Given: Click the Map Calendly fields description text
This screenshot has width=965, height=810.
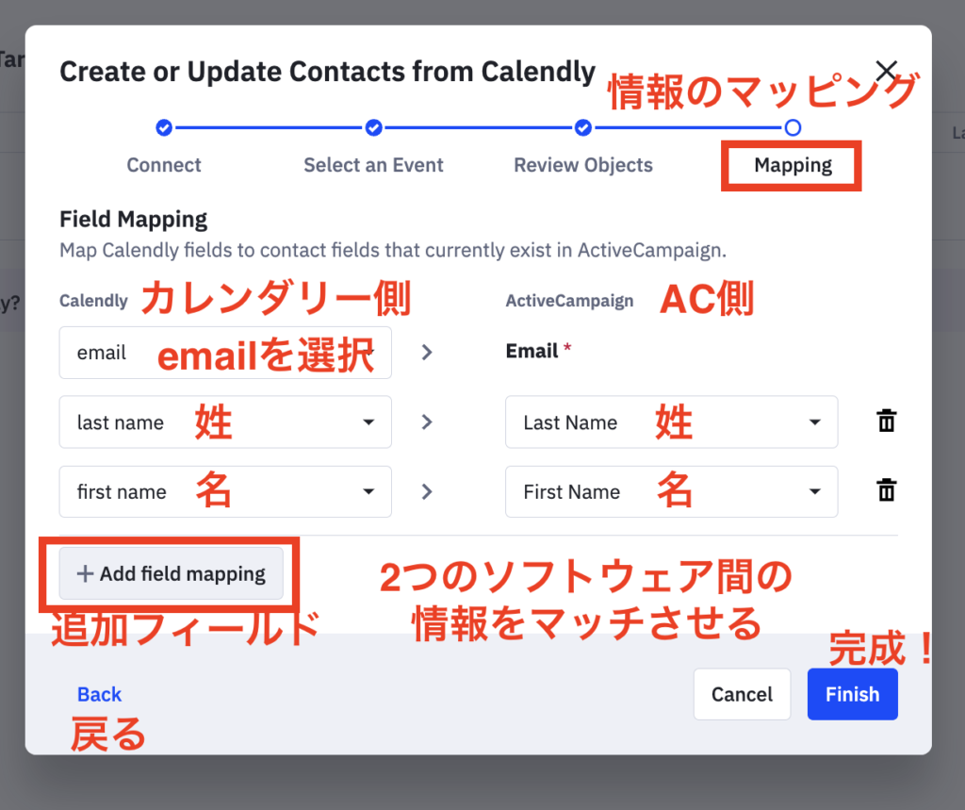Looking at the screenshot, I should coord(393,251).
